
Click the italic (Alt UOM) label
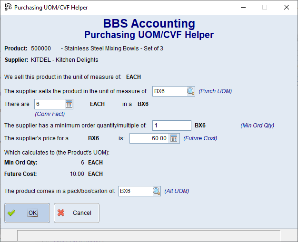coord(177,191)
